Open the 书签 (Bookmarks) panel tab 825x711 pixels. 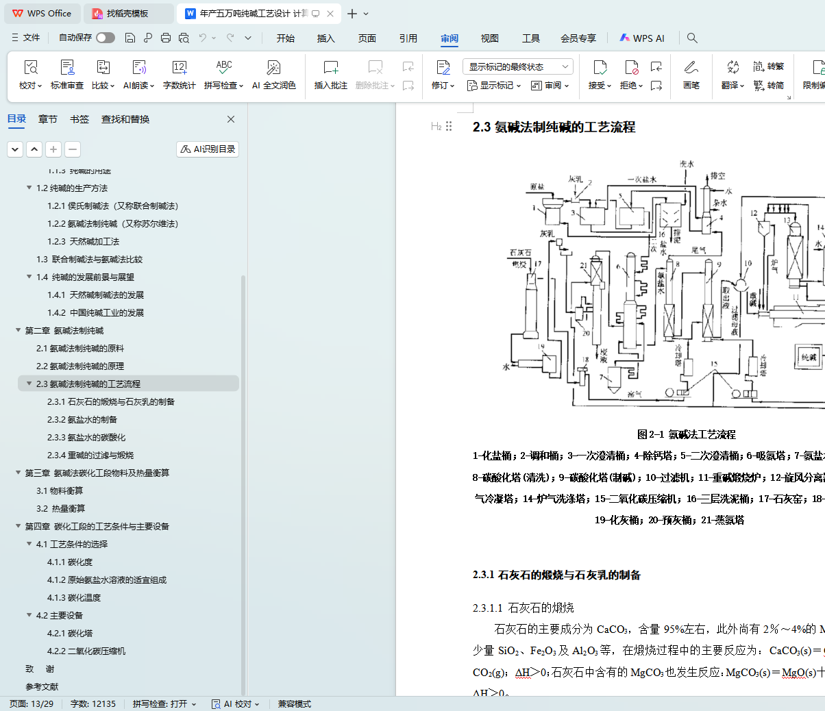[79, 119]
